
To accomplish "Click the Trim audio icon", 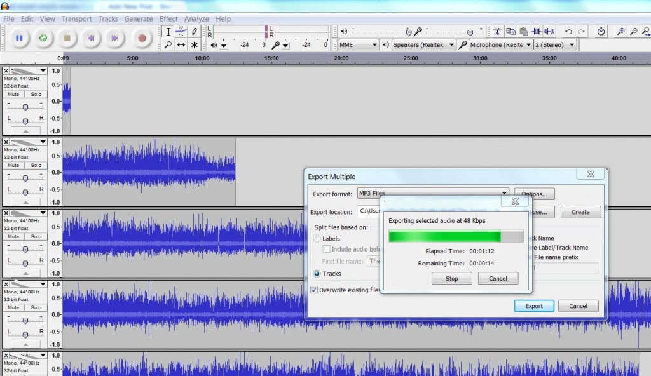I will point(537,31).
